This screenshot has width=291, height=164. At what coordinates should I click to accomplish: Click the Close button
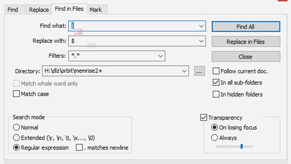[x=246, y=56]
